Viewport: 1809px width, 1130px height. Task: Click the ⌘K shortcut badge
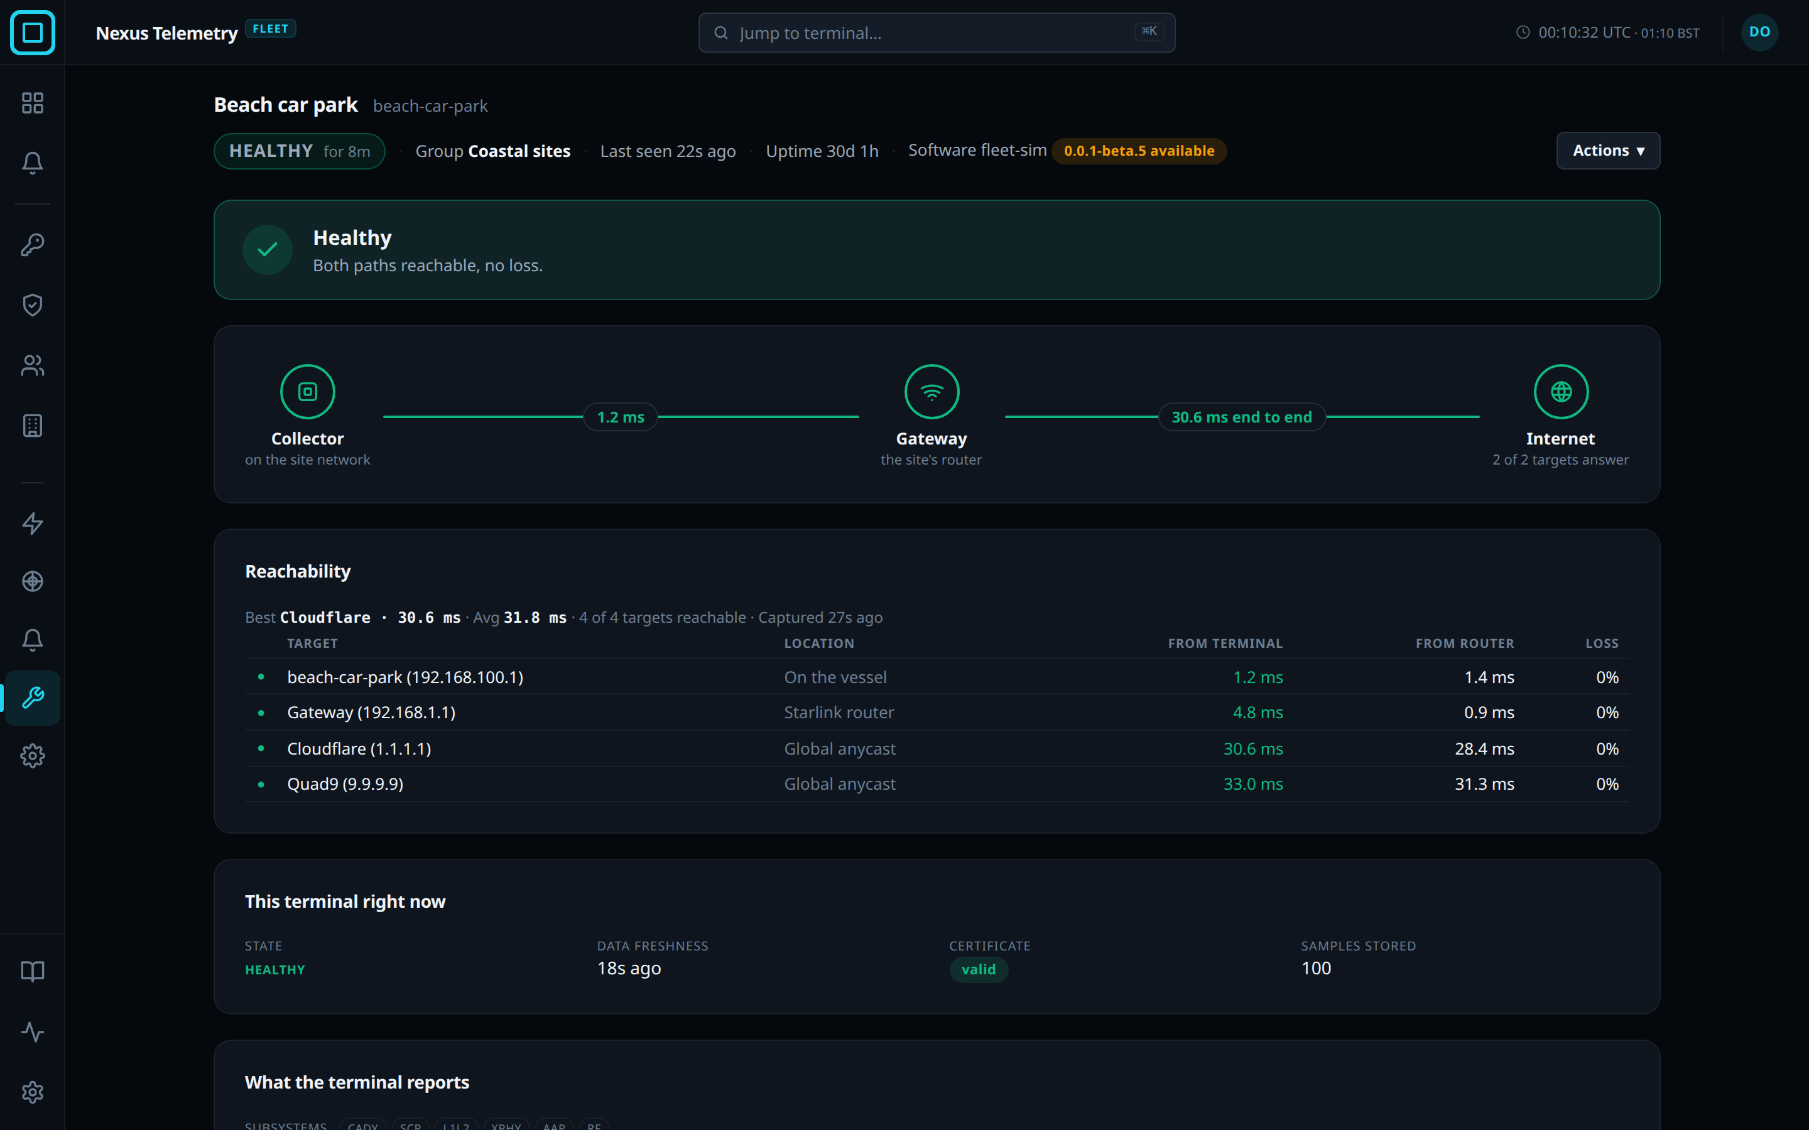click(1149, 31)
